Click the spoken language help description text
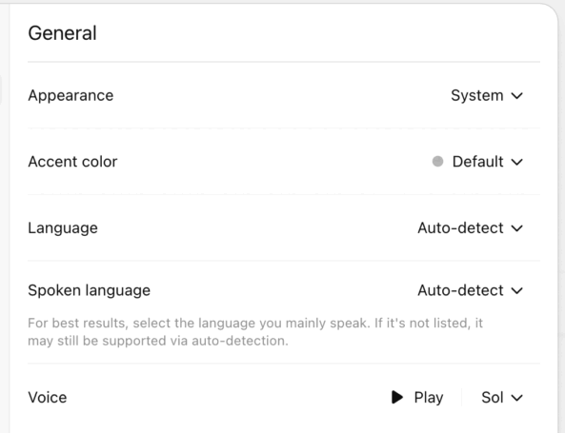 tap(255, 332)
